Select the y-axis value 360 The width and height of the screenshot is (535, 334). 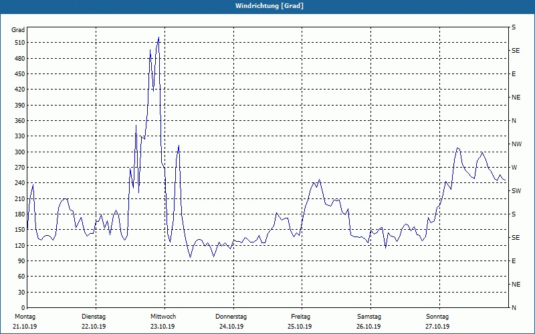point(21,121)
